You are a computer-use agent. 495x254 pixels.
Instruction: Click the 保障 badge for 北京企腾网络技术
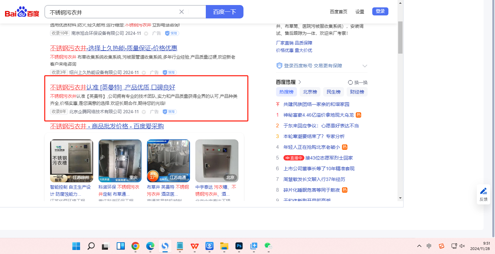click(169, 112)
